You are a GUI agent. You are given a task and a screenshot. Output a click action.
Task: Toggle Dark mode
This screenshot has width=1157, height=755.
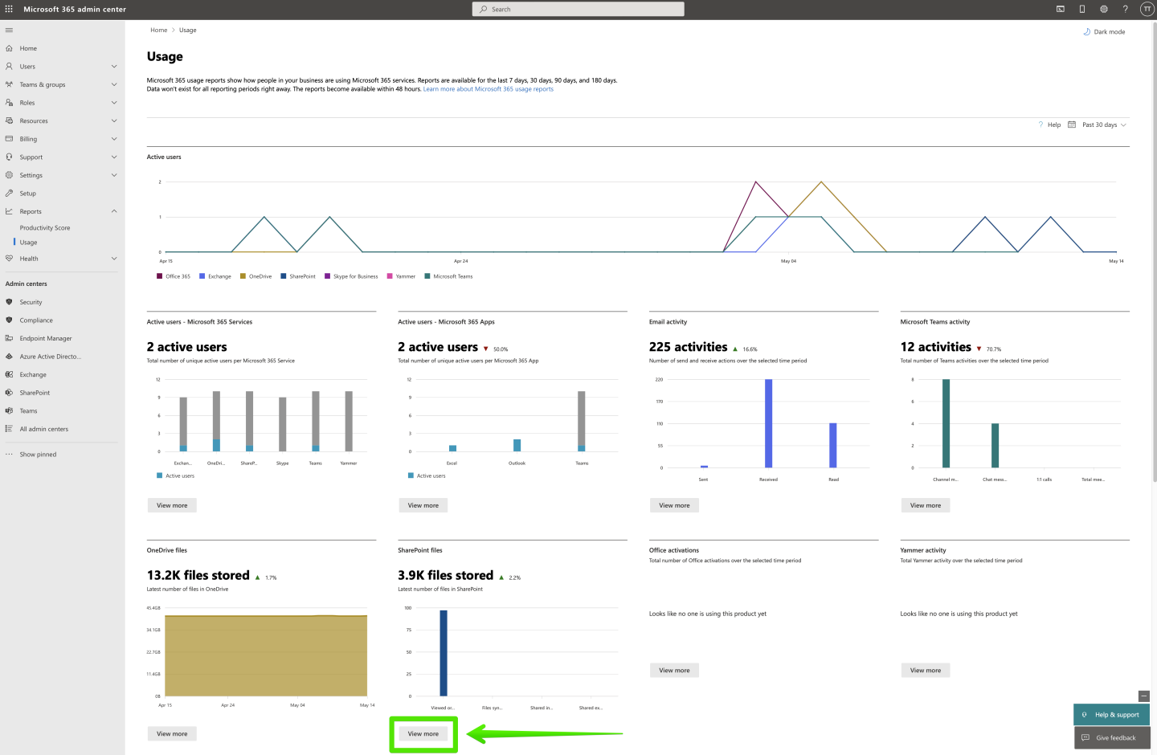click(1104, 32)
